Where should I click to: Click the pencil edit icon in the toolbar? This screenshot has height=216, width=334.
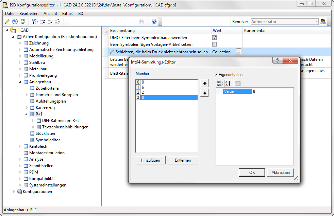7,21
